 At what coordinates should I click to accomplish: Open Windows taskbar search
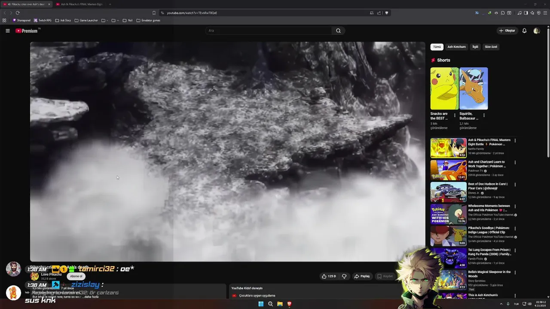270,304
